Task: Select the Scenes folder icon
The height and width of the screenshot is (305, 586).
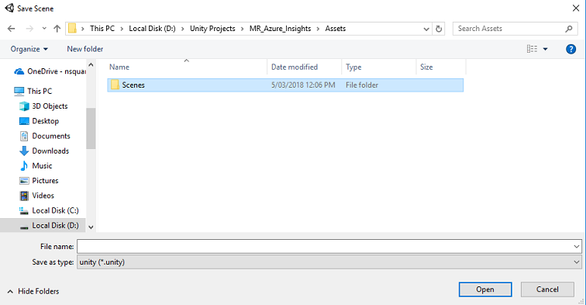Action: (115, 85)
